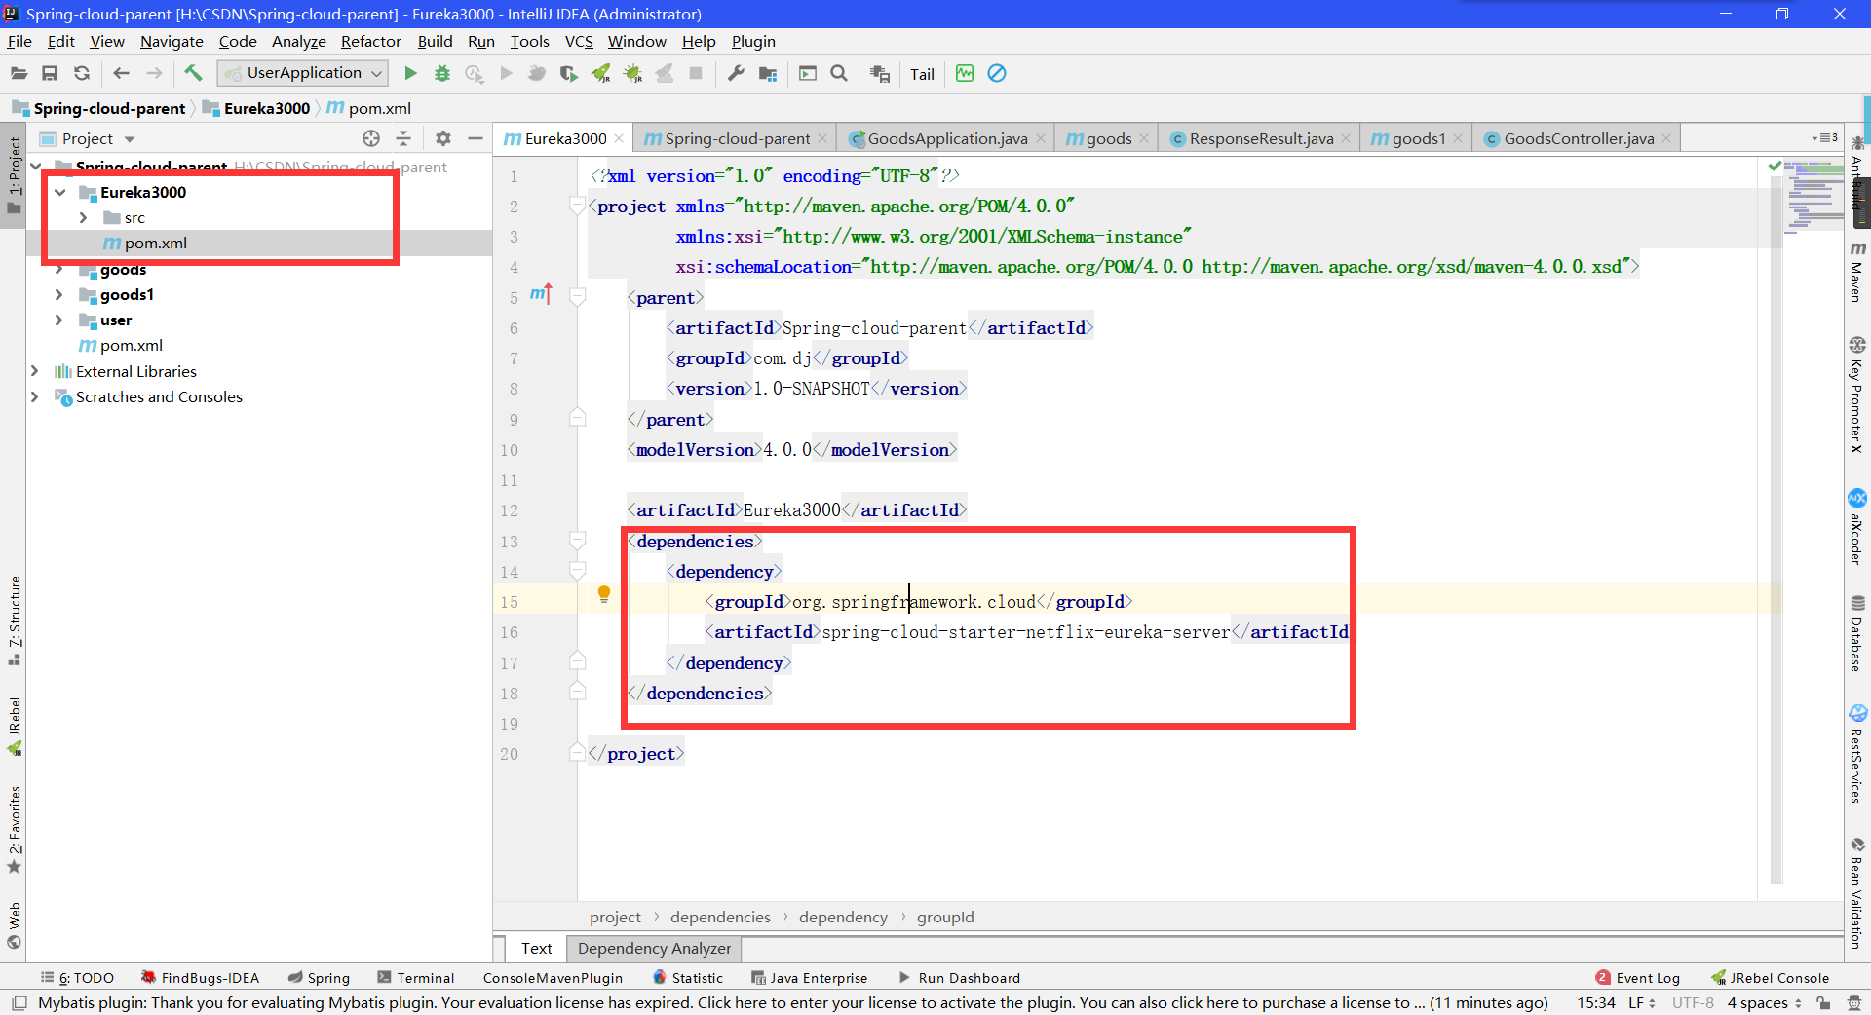Click the dependencies breadcrumb in editor footer

[x=720, y=917]
